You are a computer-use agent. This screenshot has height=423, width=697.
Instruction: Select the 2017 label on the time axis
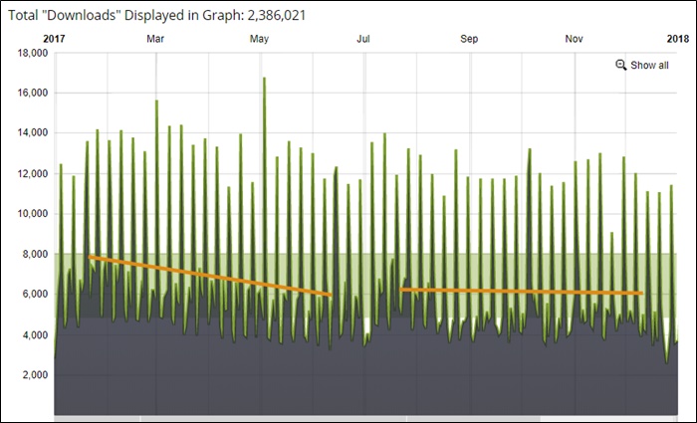54,39
